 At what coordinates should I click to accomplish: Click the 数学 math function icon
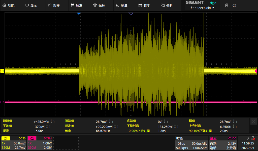[140, 5]
